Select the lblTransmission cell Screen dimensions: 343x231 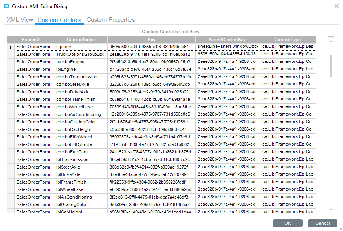tap(80, 159)
